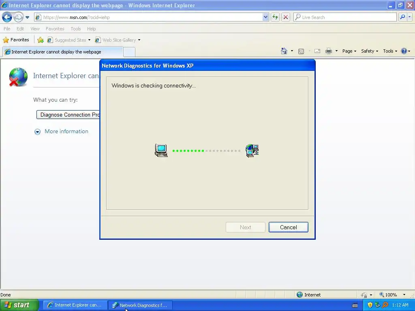Click the blue Help question mark icon
The width and height of the screenshot is (415, 311).
point(404,51)
